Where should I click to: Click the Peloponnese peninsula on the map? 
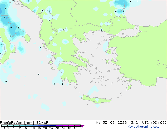click(69, 73)
